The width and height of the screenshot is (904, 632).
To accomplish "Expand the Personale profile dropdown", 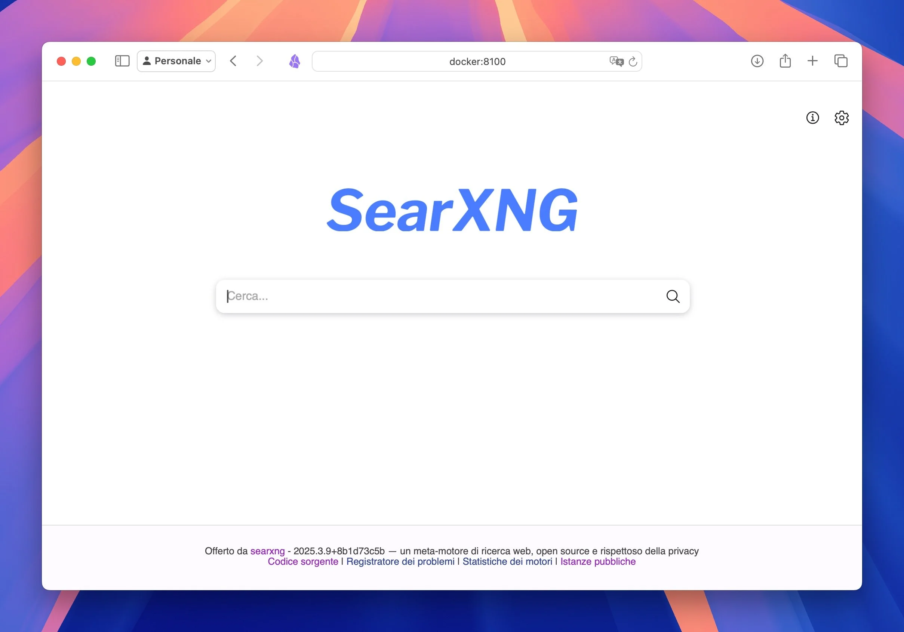I will click(x=176, y=61).
